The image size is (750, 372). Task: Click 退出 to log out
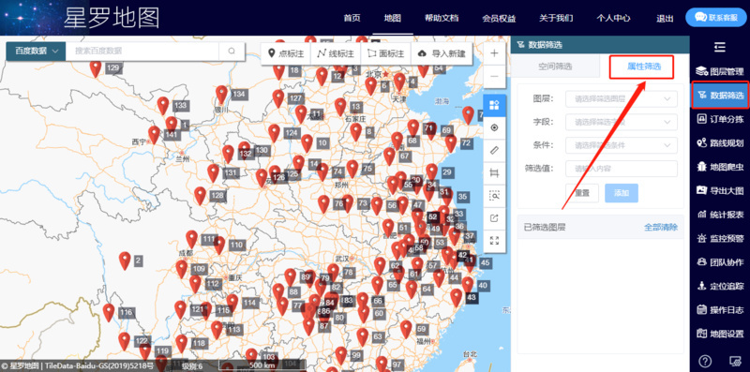click(x=665, y=19)
